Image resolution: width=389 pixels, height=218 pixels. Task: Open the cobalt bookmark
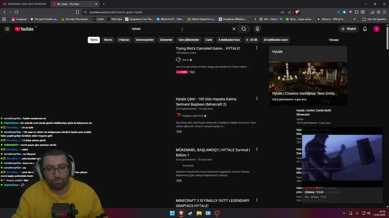(98, 19)
